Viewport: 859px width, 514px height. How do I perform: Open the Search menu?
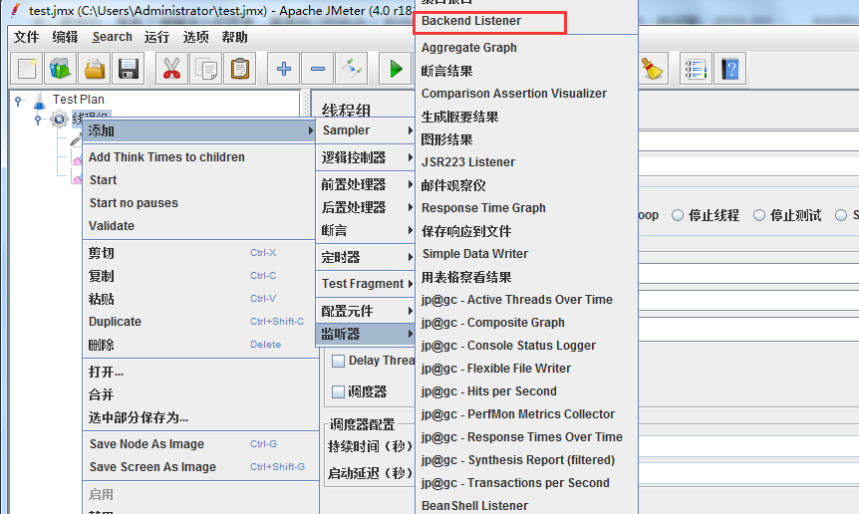point(112,37)
